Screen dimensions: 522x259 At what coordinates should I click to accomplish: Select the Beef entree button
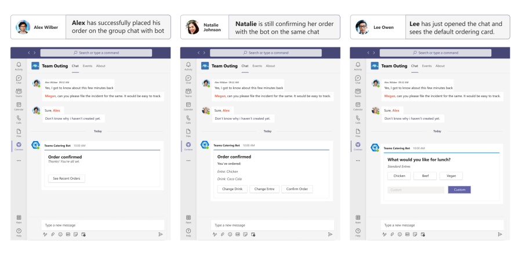[425, 176]
